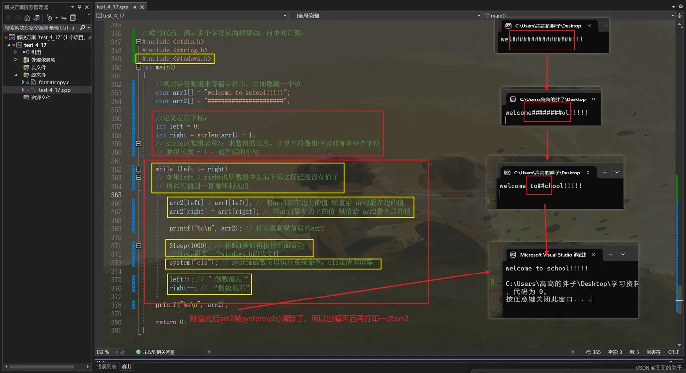Toggle the pin on test_4_17.cpp tab
The image size is (686, 373).
click(134, 7)
